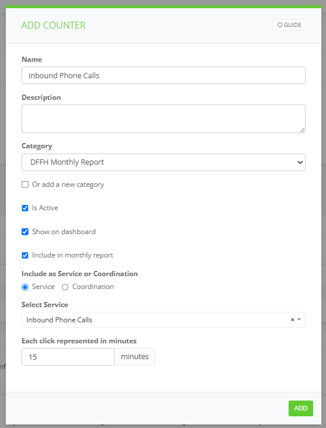326x428 pixels.
Task: Expand the Select Service dropdown arrow
Action: pos(299,319)
